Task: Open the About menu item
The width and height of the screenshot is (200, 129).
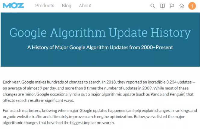Action: point(85,6)
